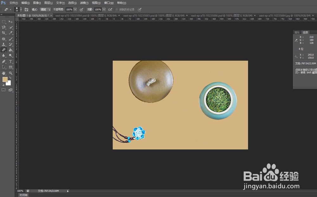Click the 100% zoom level field
Viewport: 317px width, 197px height.
(20, 191)
